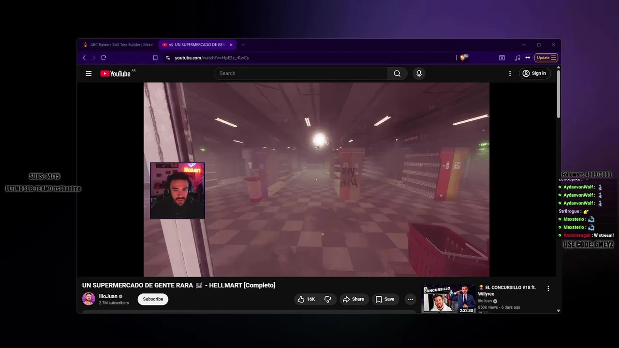
Task: Open the media control music note icon
Action: (x=517, y=58)
